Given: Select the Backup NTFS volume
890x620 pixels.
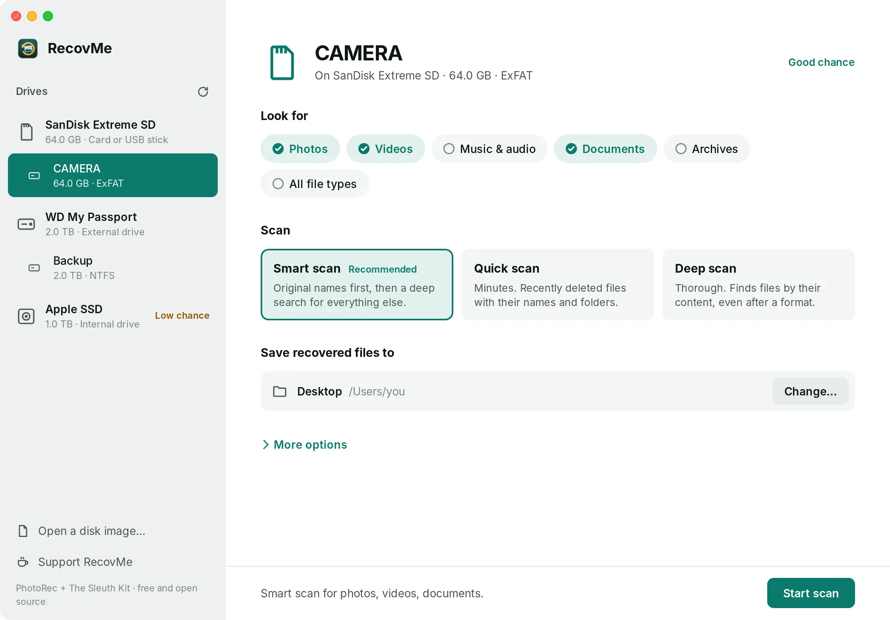Looking at the screenshot, I should tap(113, 268).
